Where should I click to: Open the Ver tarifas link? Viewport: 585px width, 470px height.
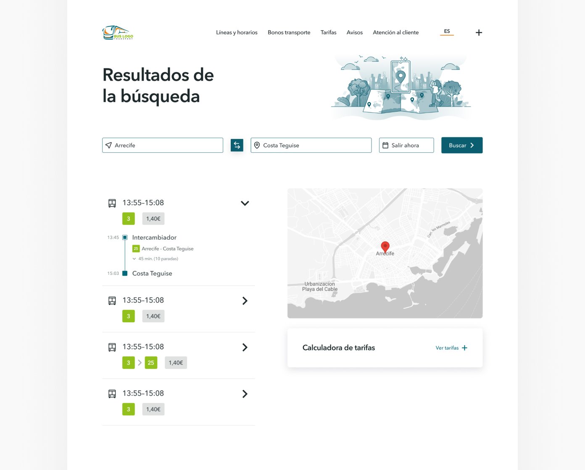coord(447,348)
